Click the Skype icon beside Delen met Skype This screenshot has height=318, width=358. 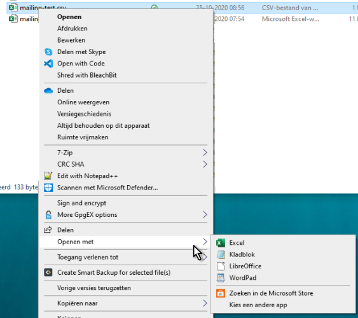(48, 52)
